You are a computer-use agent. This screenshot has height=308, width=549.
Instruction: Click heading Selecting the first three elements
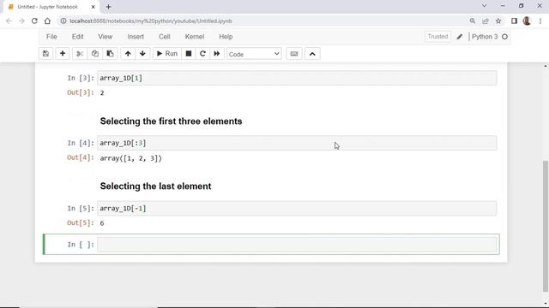click(x=171, y=121)
